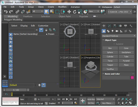Image resolution: width=138 pixels, height=107 pixels.
Task: Expand hidden menus with double chevron
Action: (x=99, y=7)
